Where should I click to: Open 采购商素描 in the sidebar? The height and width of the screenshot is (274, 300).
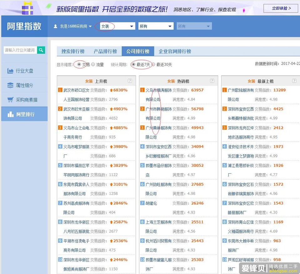pos(24,99)
